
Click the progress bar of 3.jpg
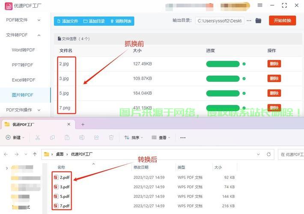click(223, 79)
